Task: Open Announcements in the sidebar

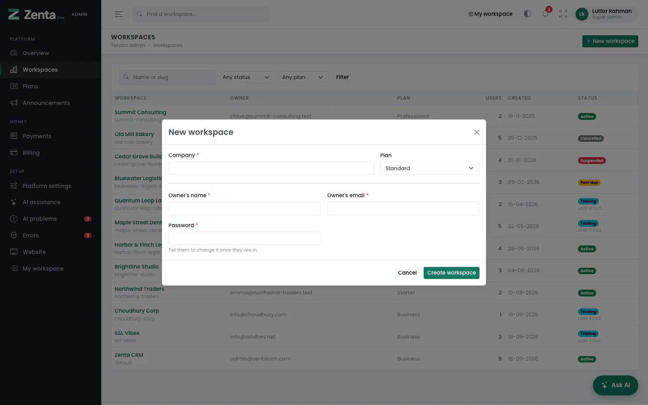Action: [51, 103]
